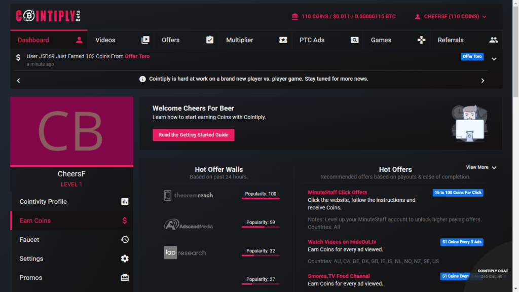Click the search icon on PTC Ads tab
The image size is (519, 292).
[354, 40]
